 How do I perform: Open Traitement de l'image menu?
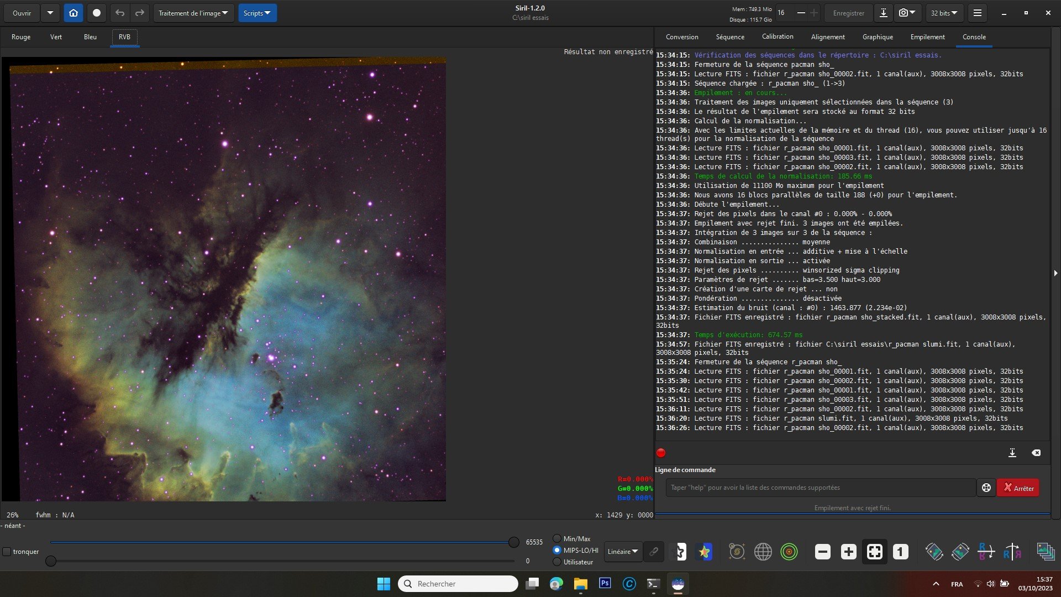click(x=193, y=13)
